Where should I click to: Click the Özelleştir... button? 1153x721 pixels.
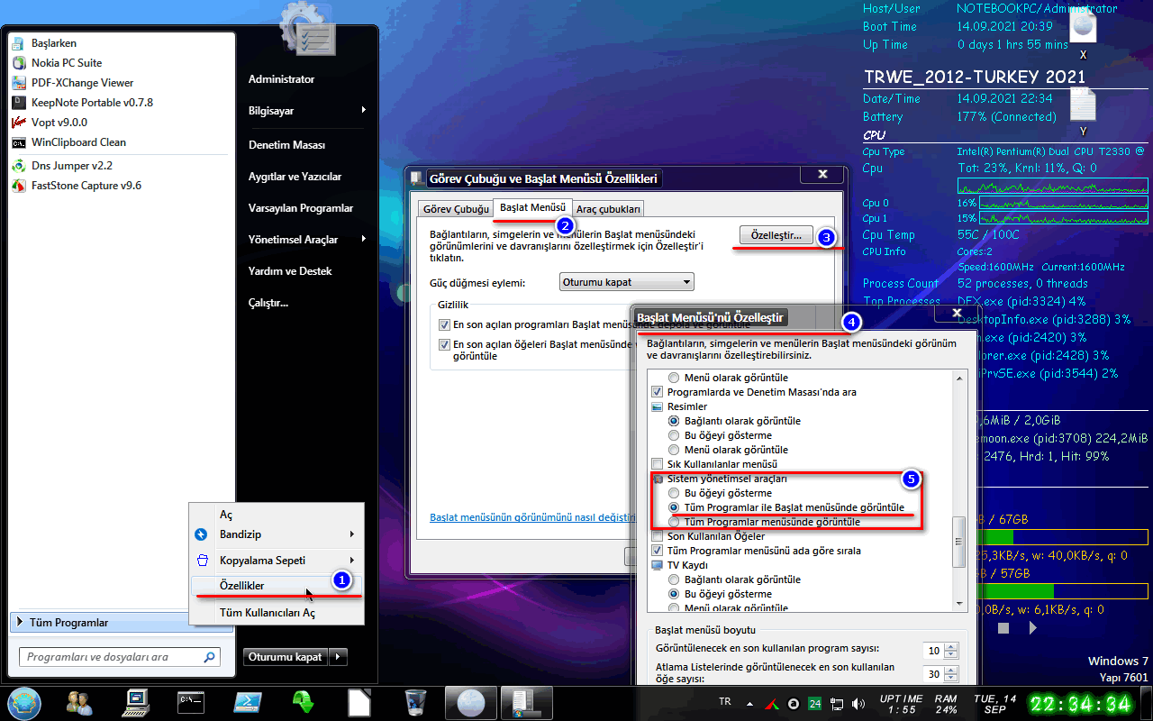point(776,235)
